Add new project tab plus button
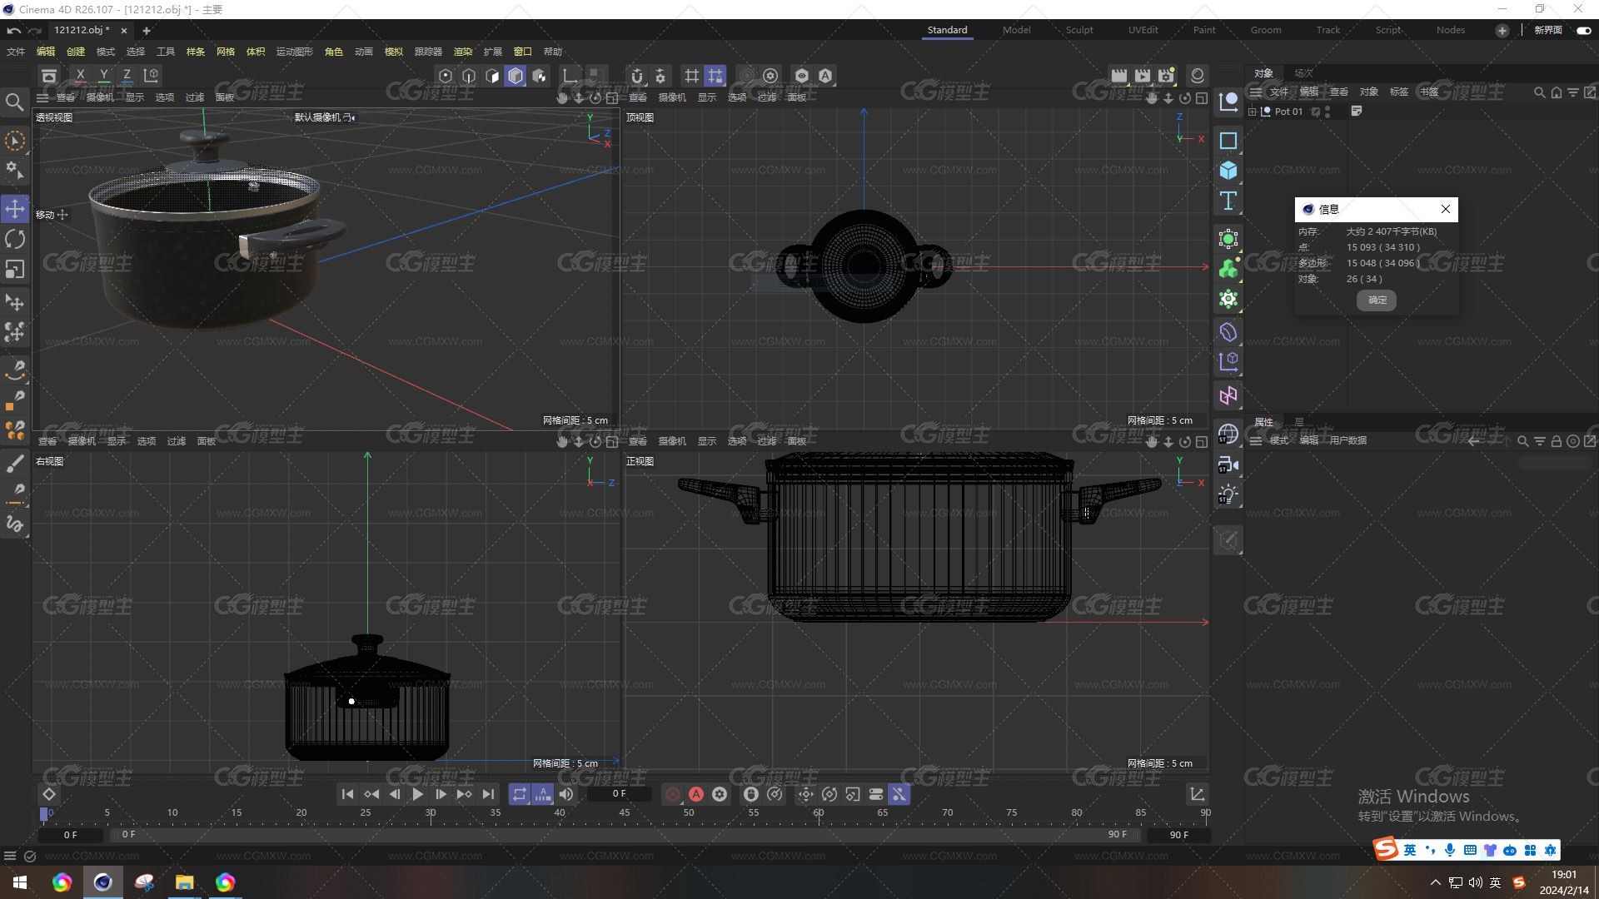The image size is (1599, 899). pyautogui.click(x=146, y=31)
